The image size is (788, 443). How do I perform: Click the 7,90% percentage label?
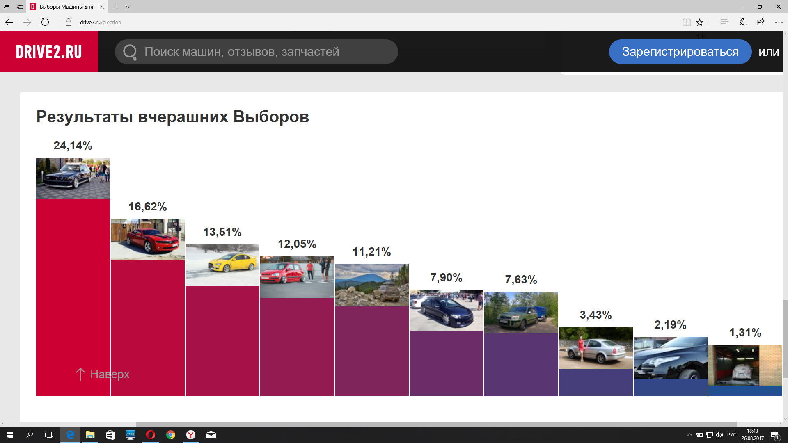pos(447,278)
